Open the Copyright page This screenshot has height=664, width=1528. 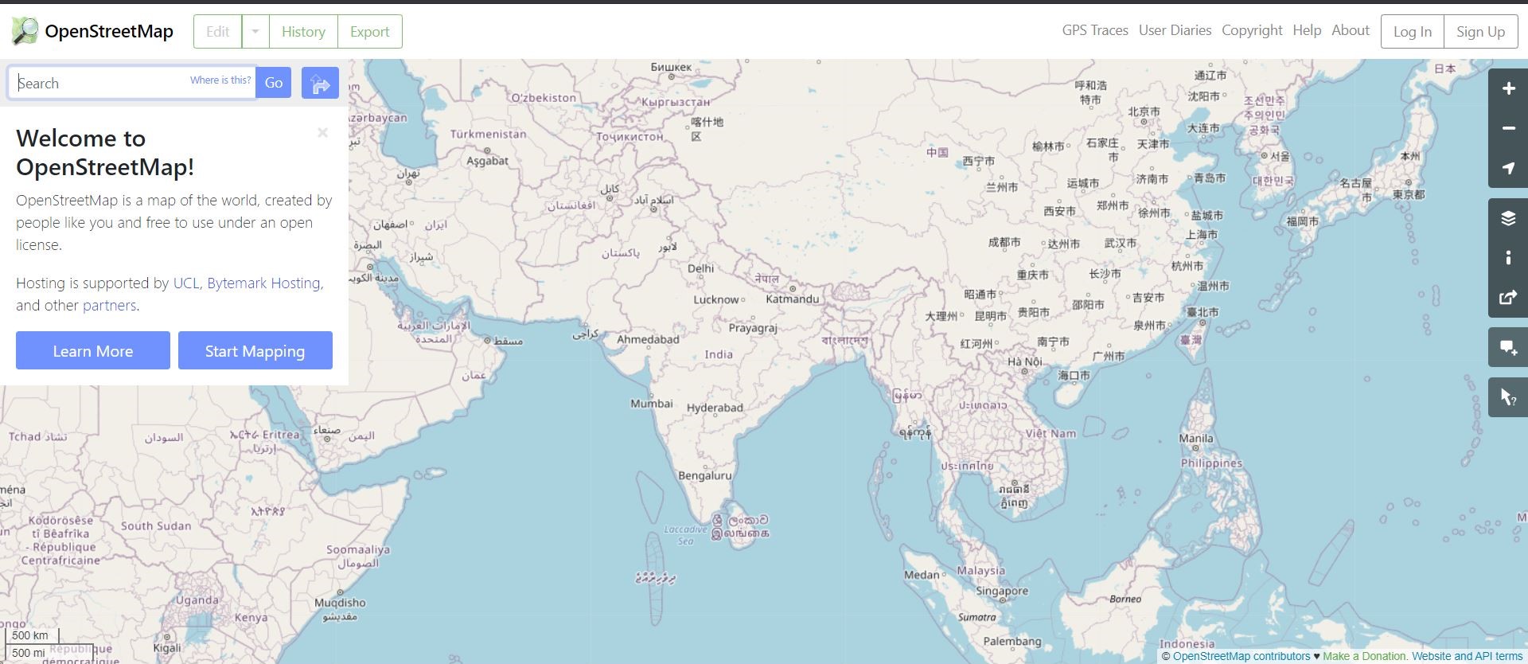1252,30
